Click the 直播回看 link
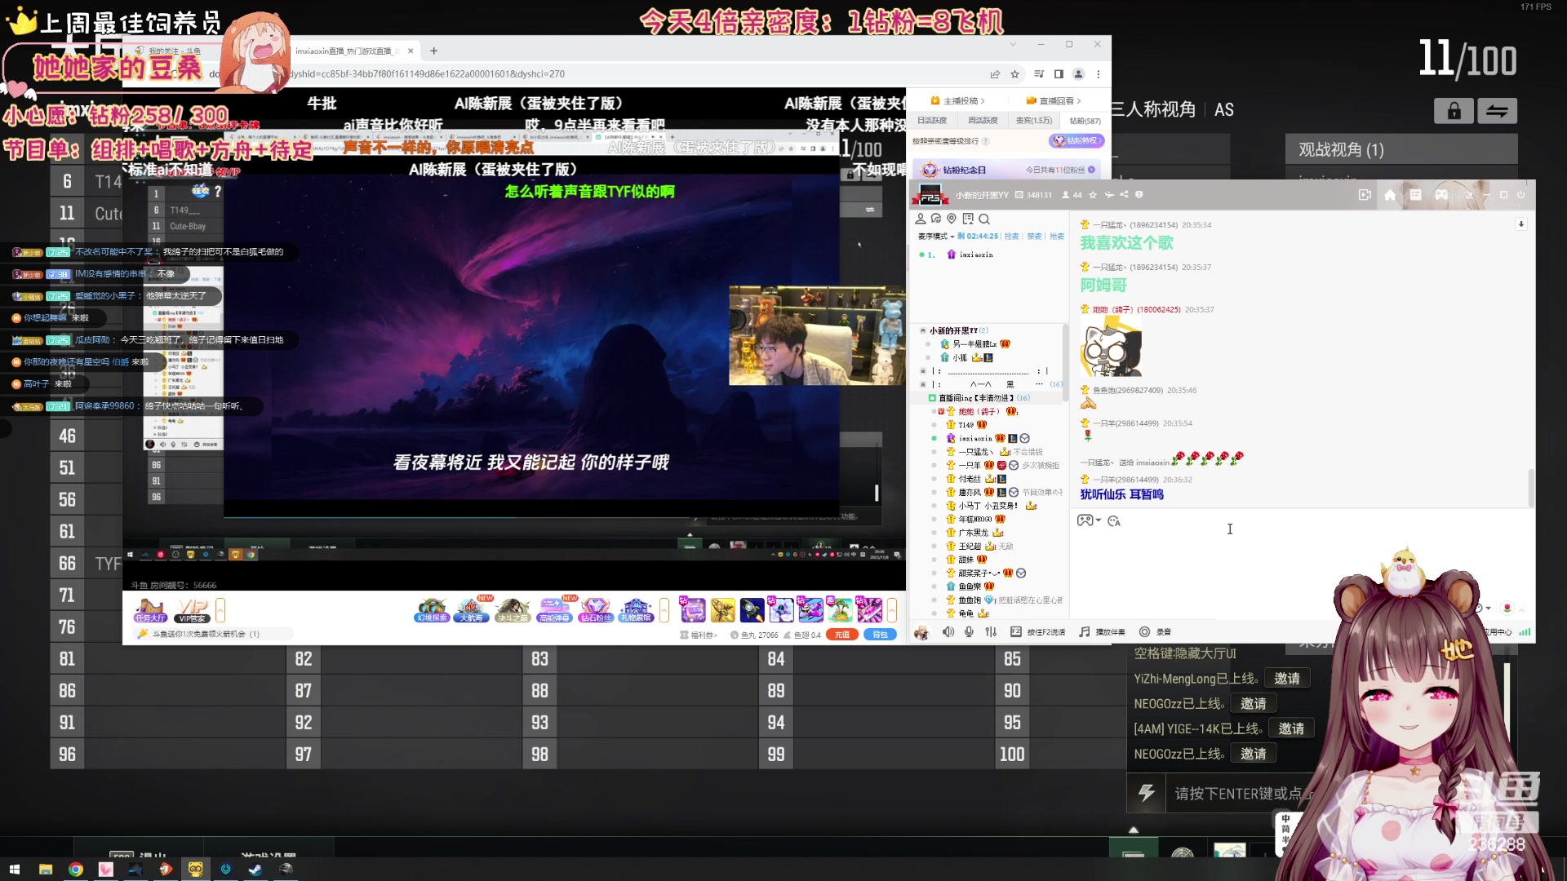1567x881 pixels. click(x=1054, y=101)
